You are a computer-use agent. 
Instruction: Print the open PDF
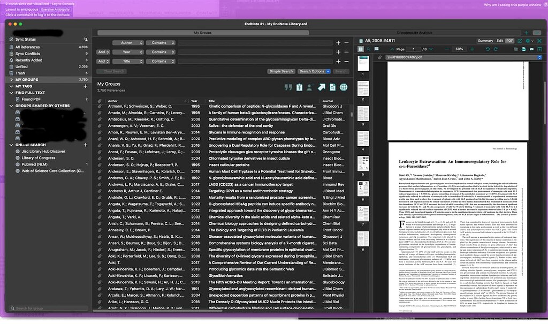click(x=523, y=49)
